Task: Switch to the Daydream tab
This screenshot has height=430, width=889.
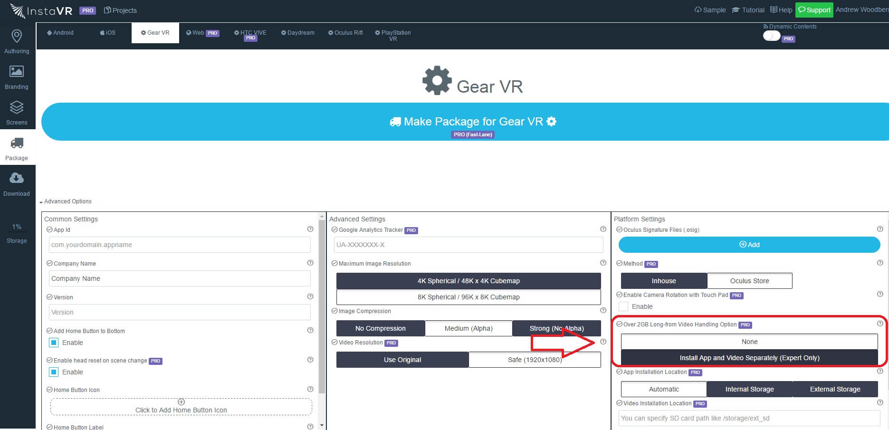Action: pyautogui.click(x=298, y=33)
